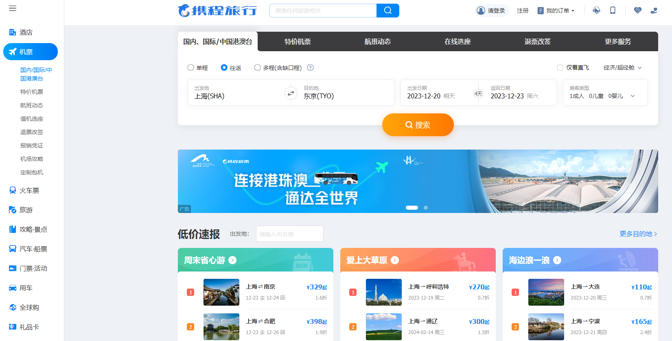
Task: Switch to the 更多服务 tab
Action: click(x=618, y=41)
